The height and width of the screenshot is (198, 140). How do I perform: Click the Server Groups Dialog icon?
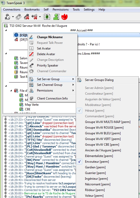tap(79, 80)
